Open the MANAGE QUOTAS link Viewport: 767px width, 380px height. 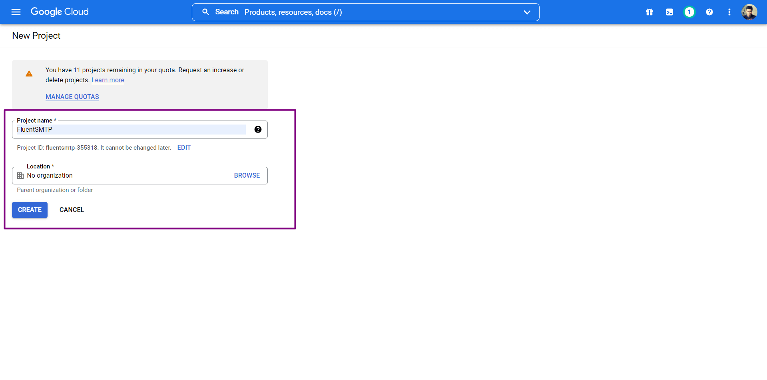coord(72,97)
